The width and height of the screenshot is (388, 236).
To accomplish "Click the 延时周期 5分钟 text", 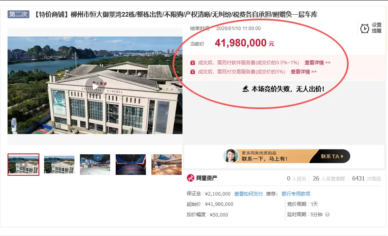I will [305, 215].
